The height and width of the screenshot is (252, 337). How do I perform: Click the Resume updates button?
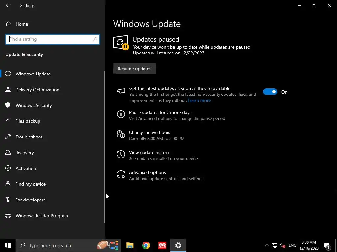(135, 69)
